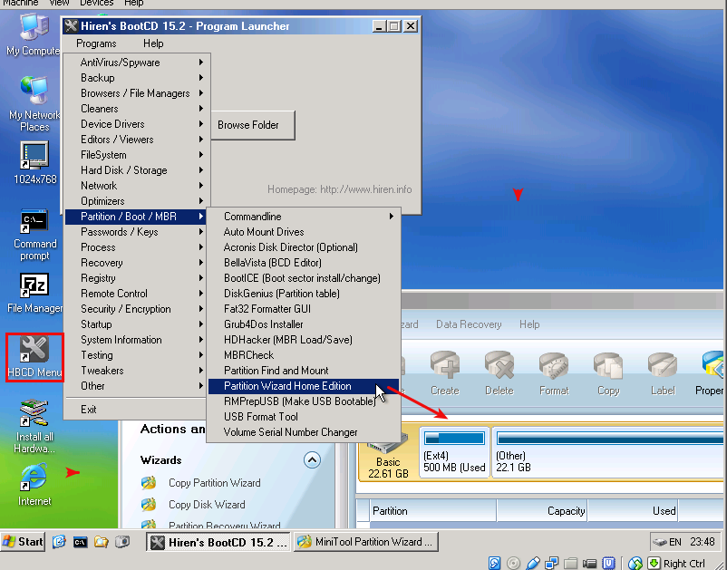This screenshot has width=727, height=570.
Task: Select the Ext4 500 MB partition block
Action: click(x=454, y=453)
